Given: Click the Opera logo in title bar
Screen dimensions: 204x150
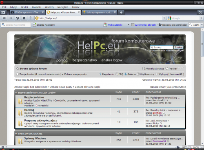Looking at the screenshot, I should pos(2,2).
